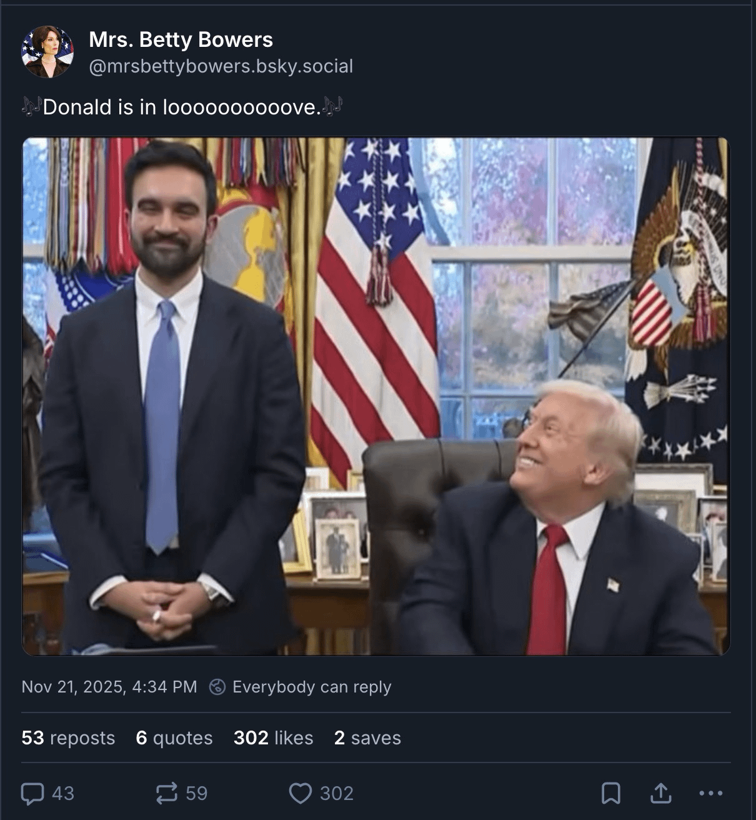The height and width of the screenshot is (820, 756).
Task: Open the Mrs. Betty Bowers display name
Action: point(181,39)
